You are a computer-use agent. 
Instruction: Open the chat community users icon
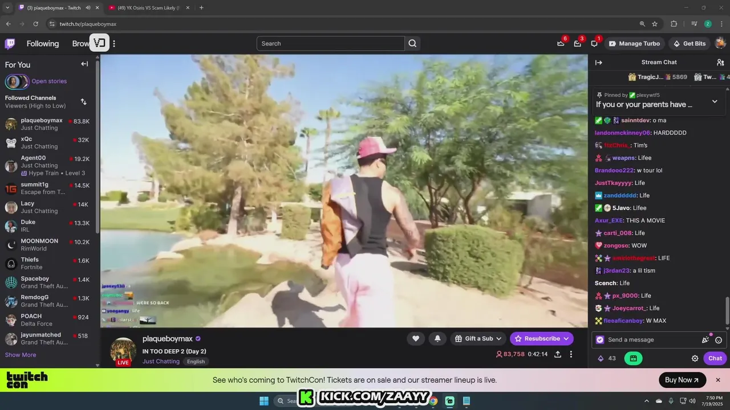pos(720,62)
